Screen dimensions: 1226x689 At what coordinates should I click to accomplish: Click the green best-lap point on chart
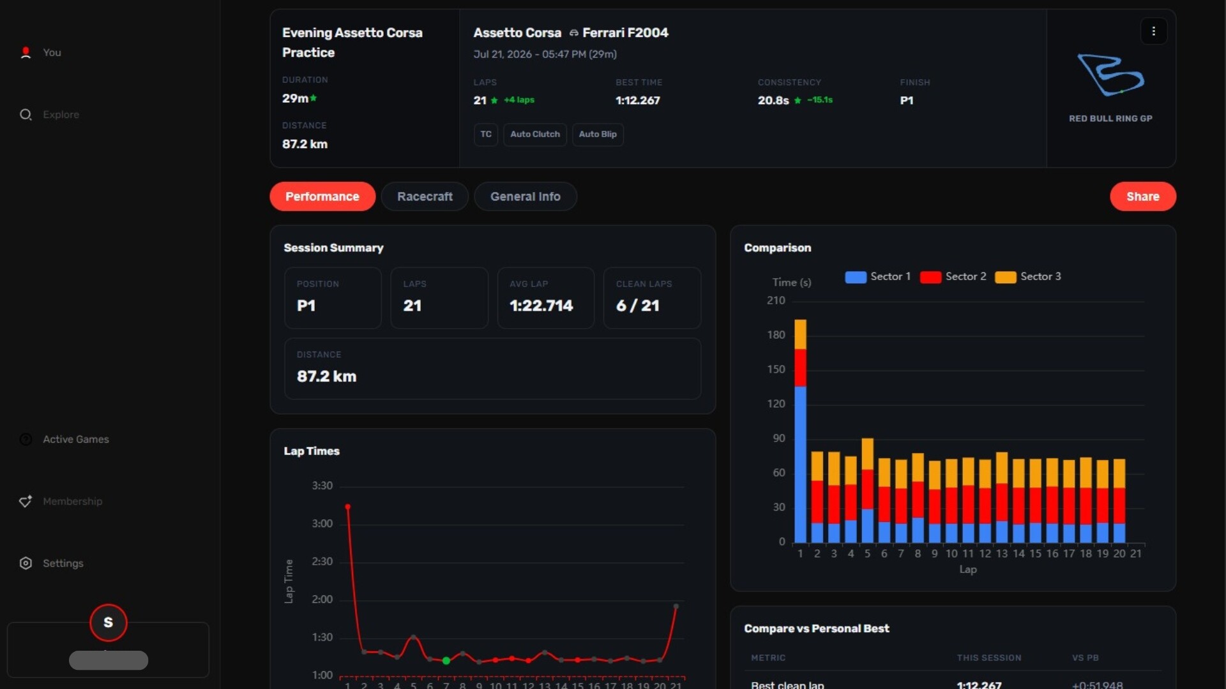(446, 661)
